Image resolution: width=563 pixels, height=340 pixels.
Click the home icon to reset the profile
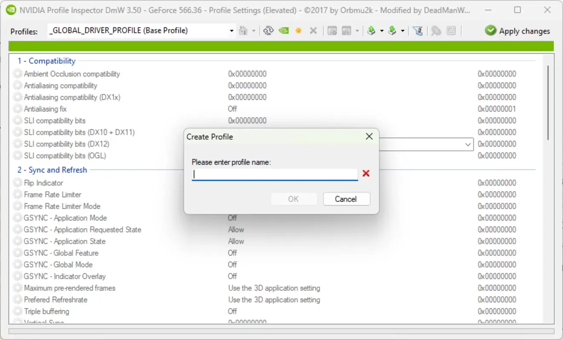[243, 31]
